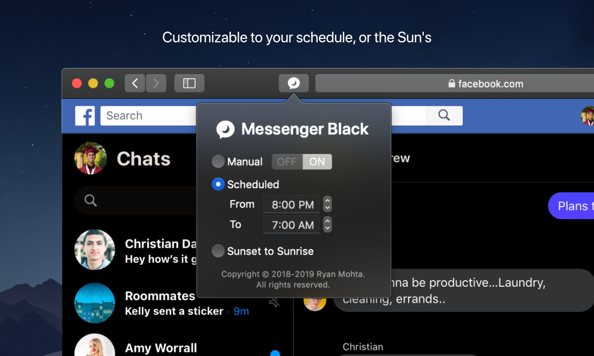594x356 pixels.
Task: Click the padlock icon in the address bar
Action: click(x=451, y=84)
